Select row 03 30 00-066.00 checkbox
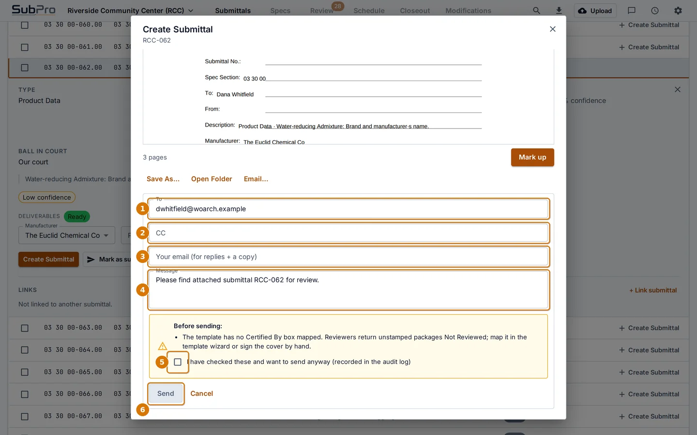Image resolution: width=697 pixels, height=435 pixels. pos(25,394)
